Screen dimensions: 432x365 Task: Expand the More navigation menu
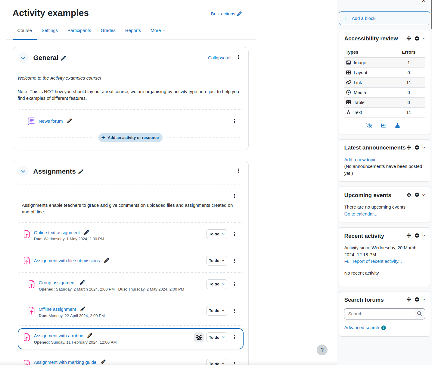158,30
